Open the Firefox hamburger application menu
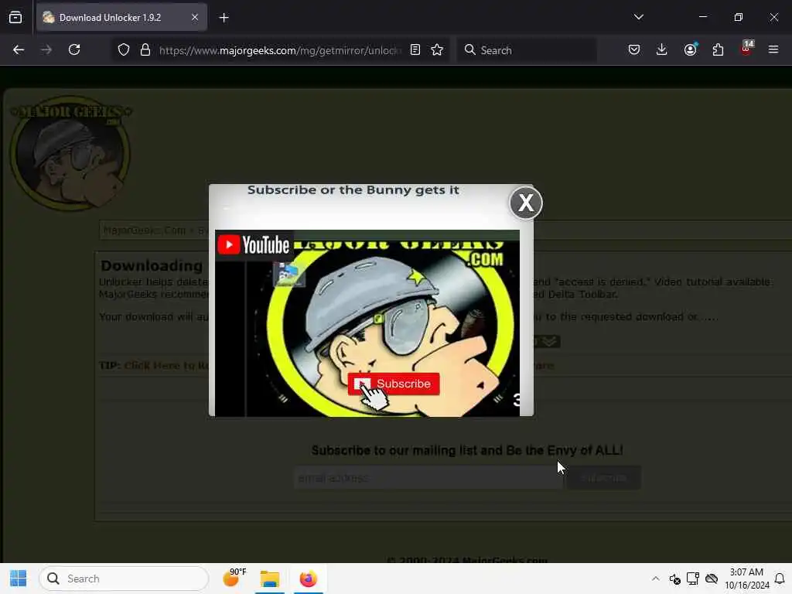Screen dimensions: 792x594 tap(773, 49)
